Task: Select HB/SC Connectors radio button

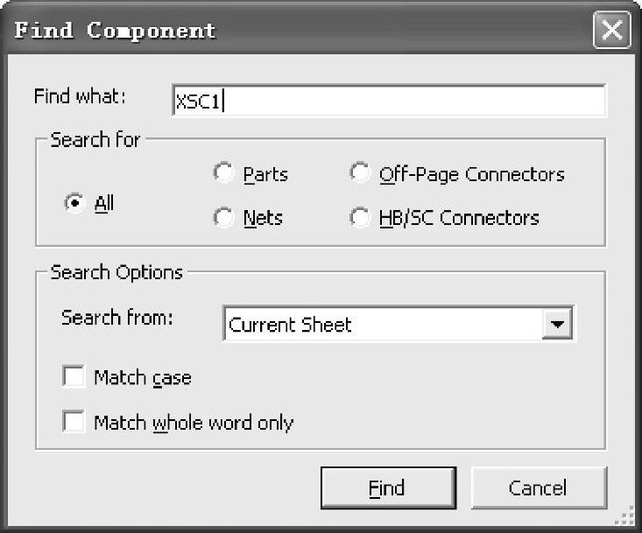Action: pyautogui.click(x=359, y=218)
